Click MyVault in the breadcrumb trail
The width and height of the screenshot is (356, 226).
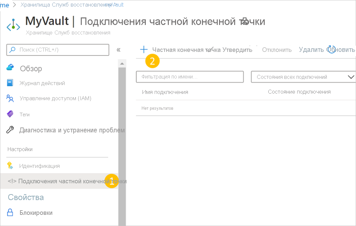click(x=116, y=5)
